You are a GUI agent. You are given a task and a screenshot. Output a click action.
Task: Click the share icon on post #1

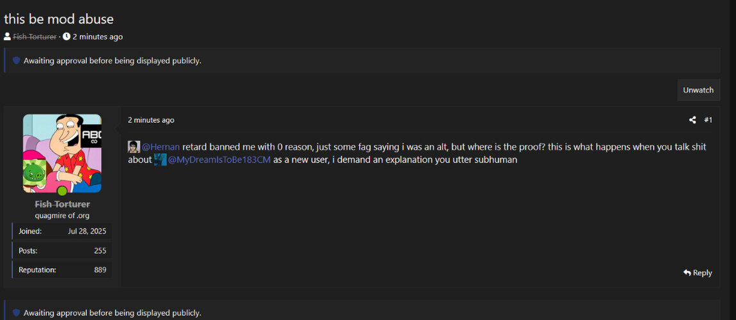pos(692,120)
